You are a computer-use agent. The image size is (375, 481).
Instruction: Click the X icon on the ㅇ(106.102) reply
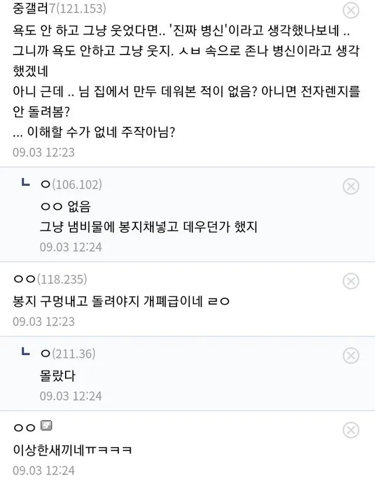(x=350, y=186)
